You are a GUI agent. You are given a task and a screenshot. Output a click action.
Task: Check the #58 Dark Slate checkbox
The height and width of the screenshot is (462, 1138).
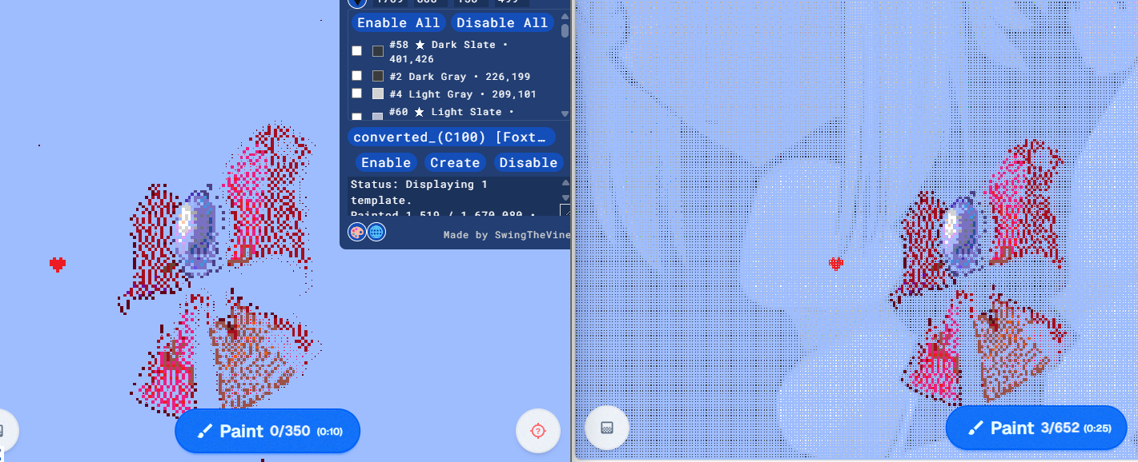[357, 51]
